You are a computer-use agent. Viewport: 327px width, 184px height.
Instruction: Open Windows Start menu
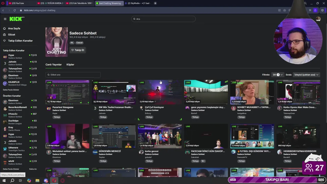point(4,181)
